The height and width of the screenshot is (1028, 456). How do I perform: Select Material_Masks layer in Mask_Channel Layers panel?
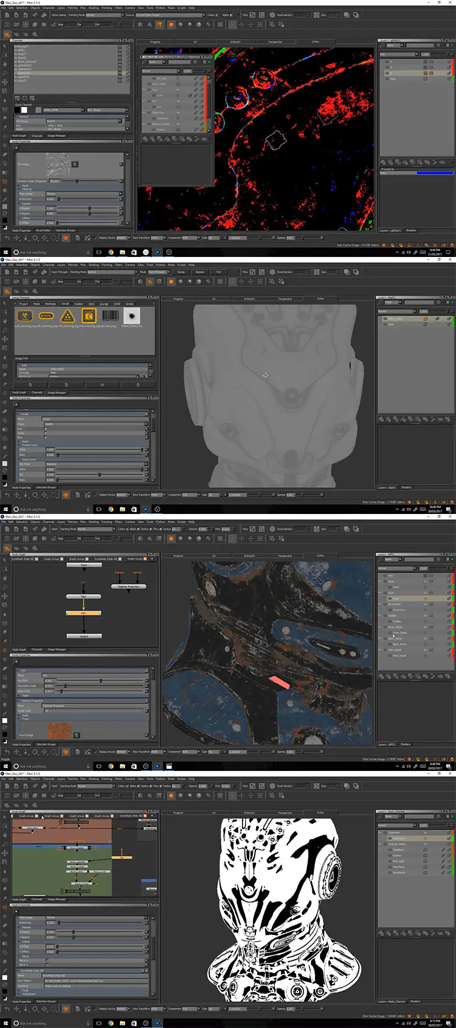(x=413, y=844)
